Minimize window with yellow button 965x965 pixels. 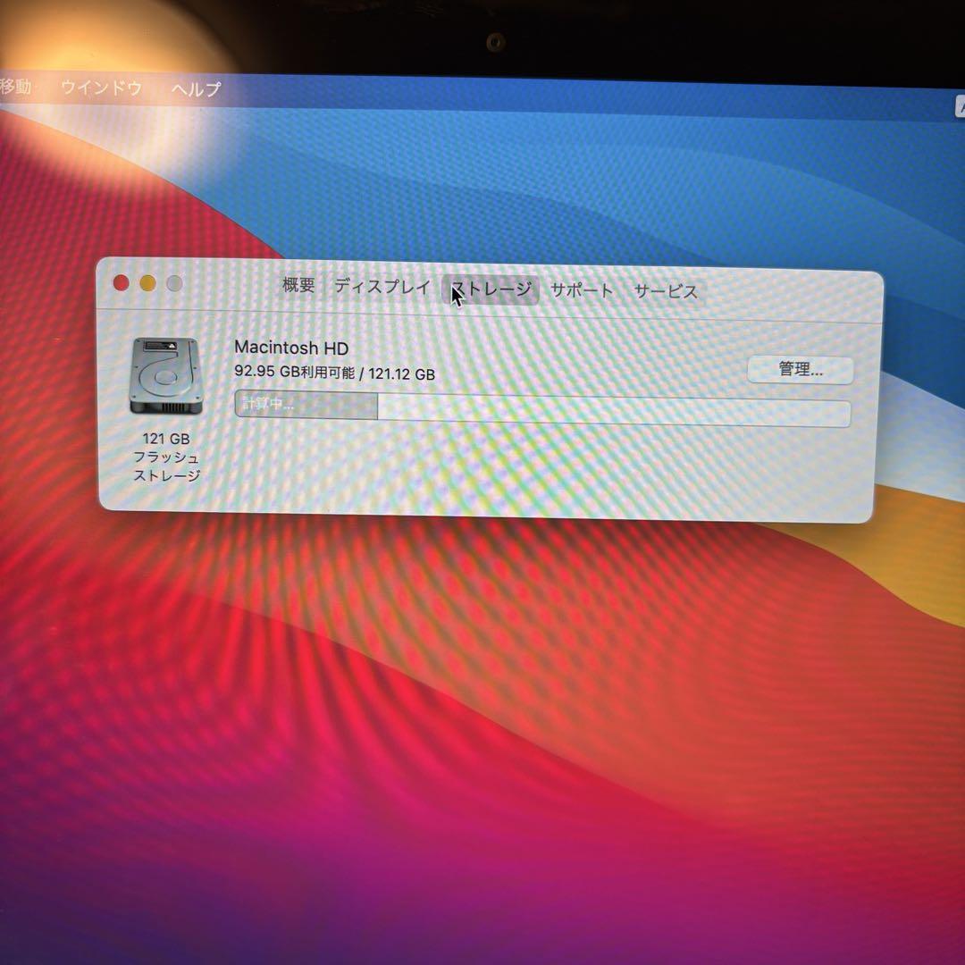pyautogui.click(x=147, y=283)
